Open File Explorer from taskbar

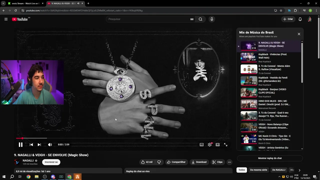[x=36, y=177]
